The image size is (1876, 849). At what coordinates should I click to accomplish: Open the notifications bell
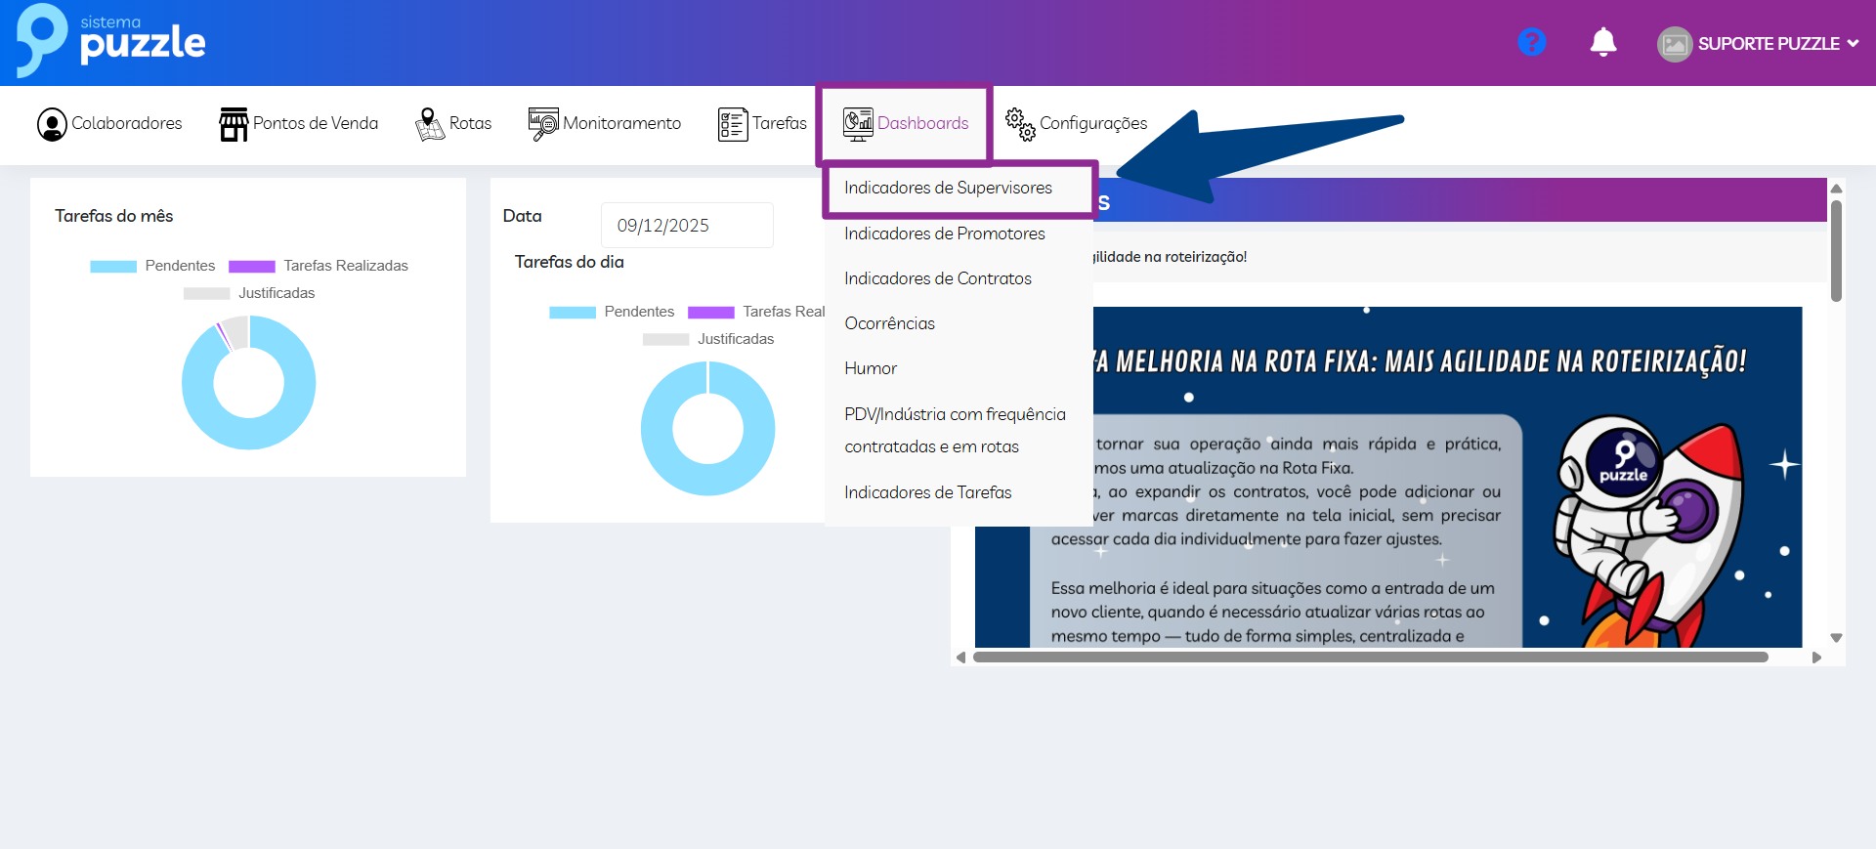(1602, 43)
